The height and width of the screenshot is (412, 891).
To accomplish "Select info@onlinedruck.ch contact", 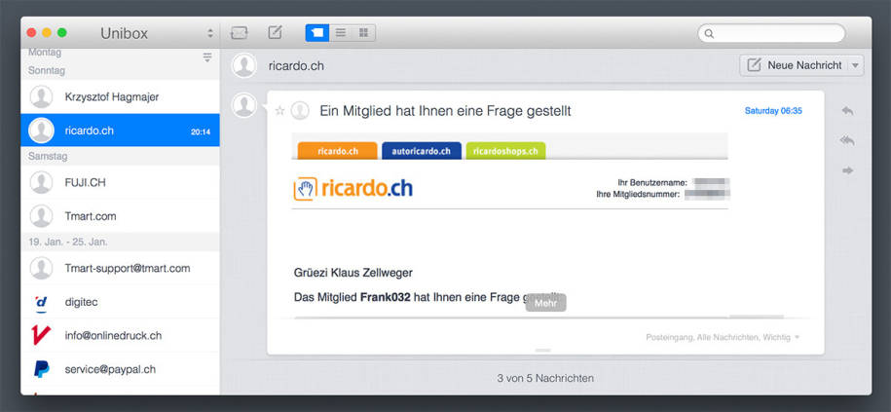I will pos(120,335).
